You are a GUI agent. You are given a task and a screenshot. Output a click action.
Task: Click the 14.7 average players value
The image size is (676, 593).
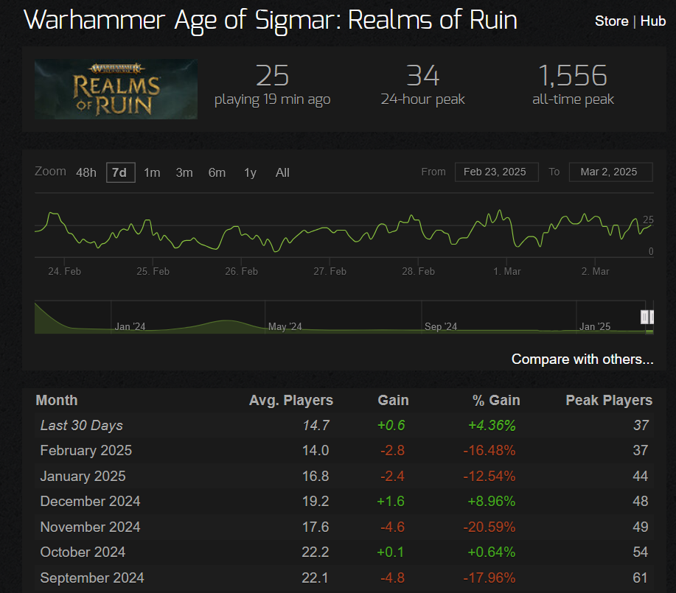pos(316,425)
